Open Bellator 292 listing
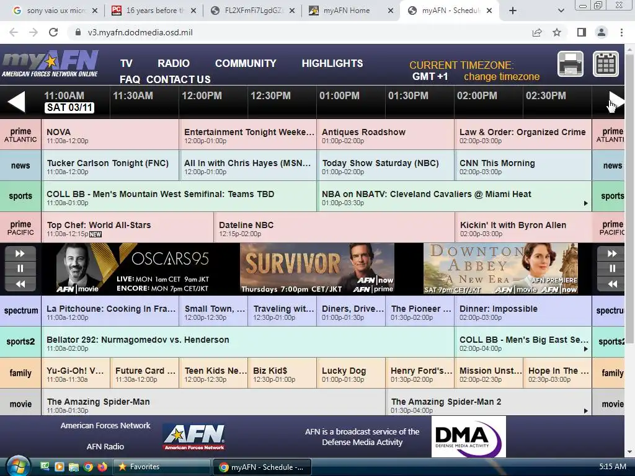This screenshot has height=476, width=635. pyautogui.click(x=248, y=342)
